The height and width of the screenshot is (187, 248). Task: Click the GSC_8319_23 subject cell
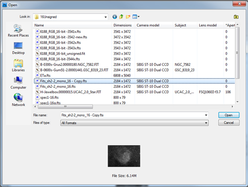[x=185, y=70]
